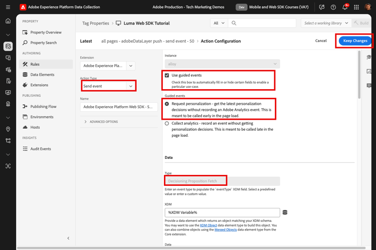Click the Property Overview icon

[25, 33]
